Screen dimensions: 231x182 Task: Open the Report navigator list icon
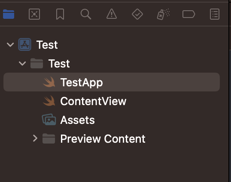(x=215, y=14)
